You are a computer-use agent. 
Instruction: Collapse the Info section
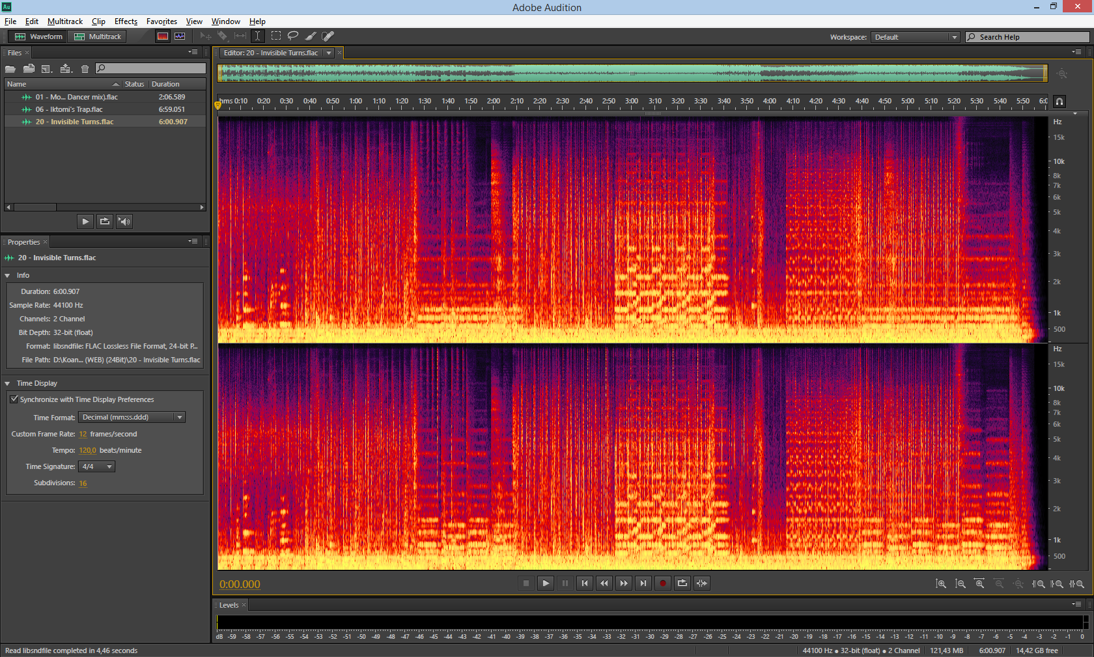click(x=7, y=275)
